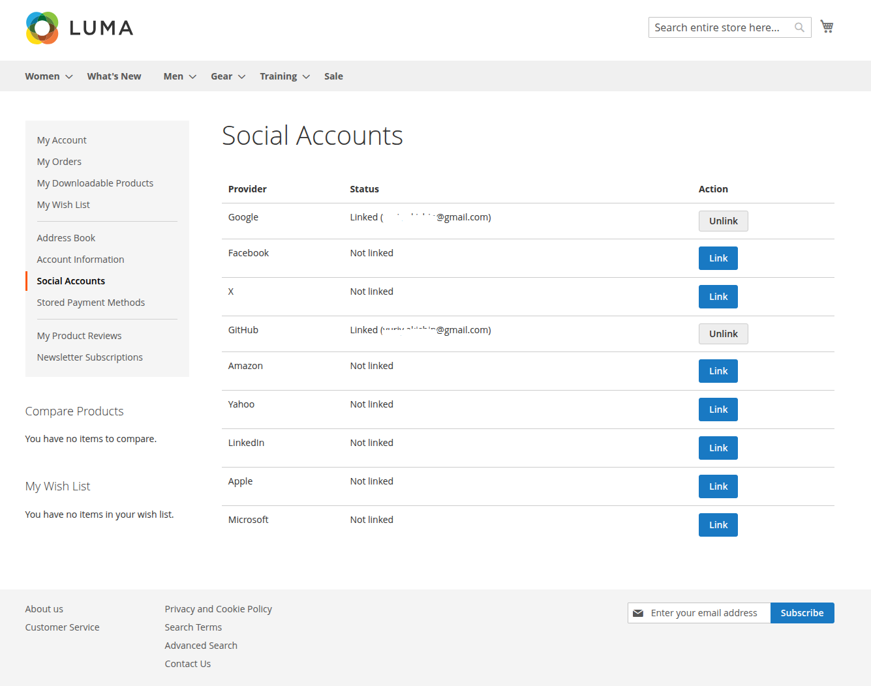Click Subscribe newsletter button
The width and height of the screenshot is (871, 686).
(802, 613)
